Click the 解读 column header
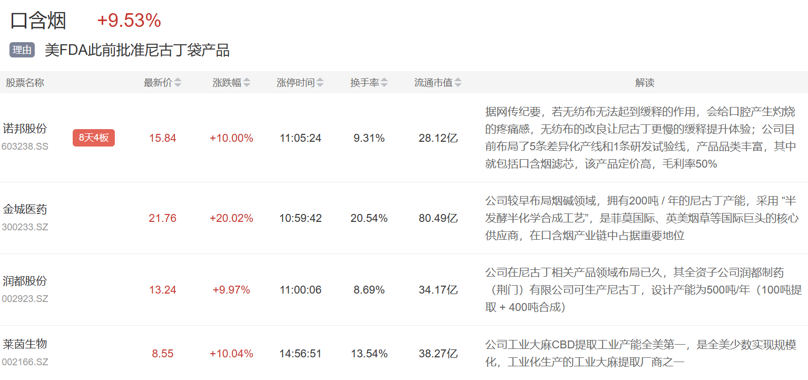This screenshot has height=380, width=808. (645, 83)
